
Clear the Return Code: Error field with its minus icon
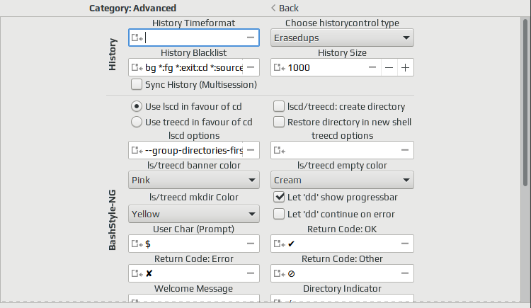251,273
